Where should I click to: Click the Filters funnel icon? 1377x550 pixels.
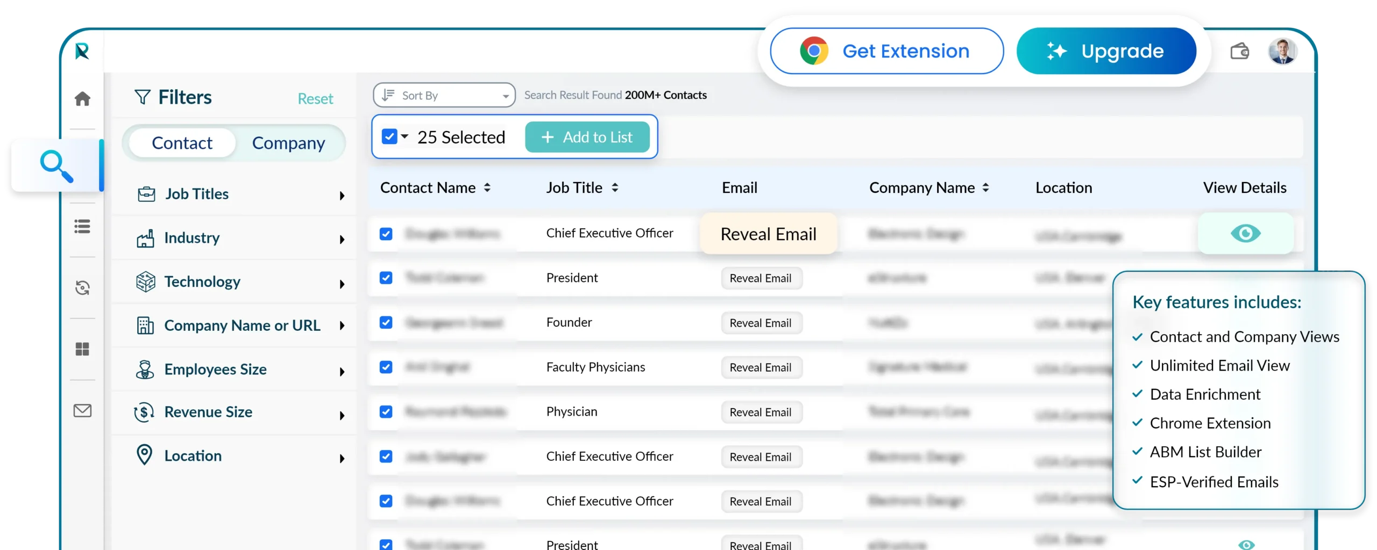[x=143, y=97]
